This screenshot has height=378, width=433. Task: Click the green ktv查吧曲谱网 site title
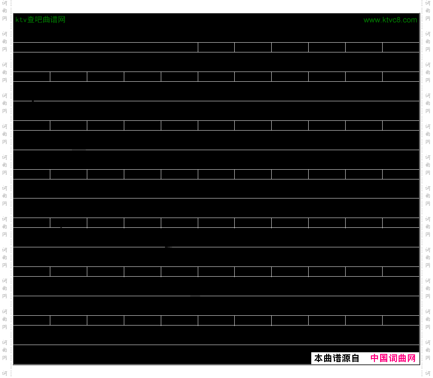point(41,20)
